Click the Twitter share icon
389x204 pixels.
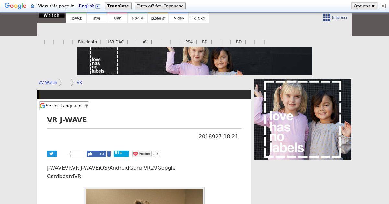52,154
